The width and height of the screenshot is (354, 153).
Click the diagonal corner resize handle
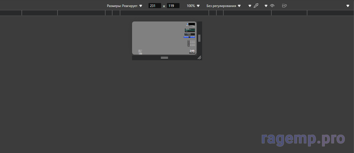coord(199,58)
